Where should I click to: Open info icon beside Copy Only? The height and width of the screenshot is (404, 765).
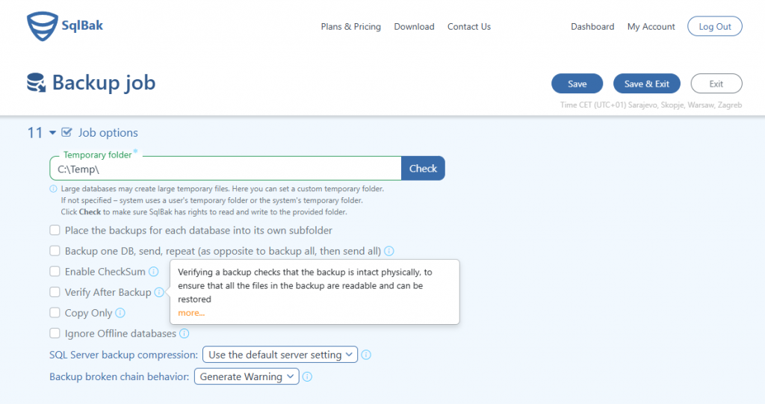tap(120, 313)
